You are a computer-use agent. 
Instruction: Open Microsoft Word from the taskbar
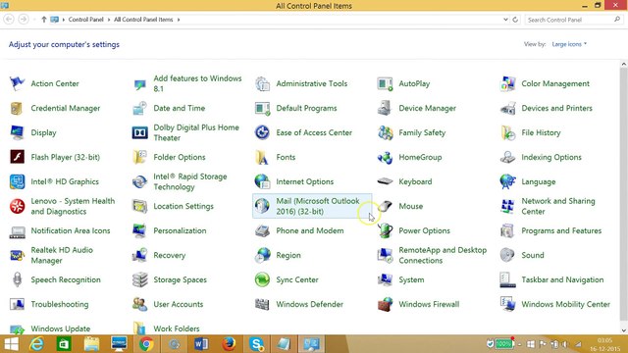[x=201, y=344]
